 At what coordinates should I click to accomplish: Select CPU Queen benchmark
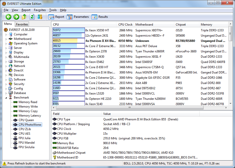(x=26, y=120)
